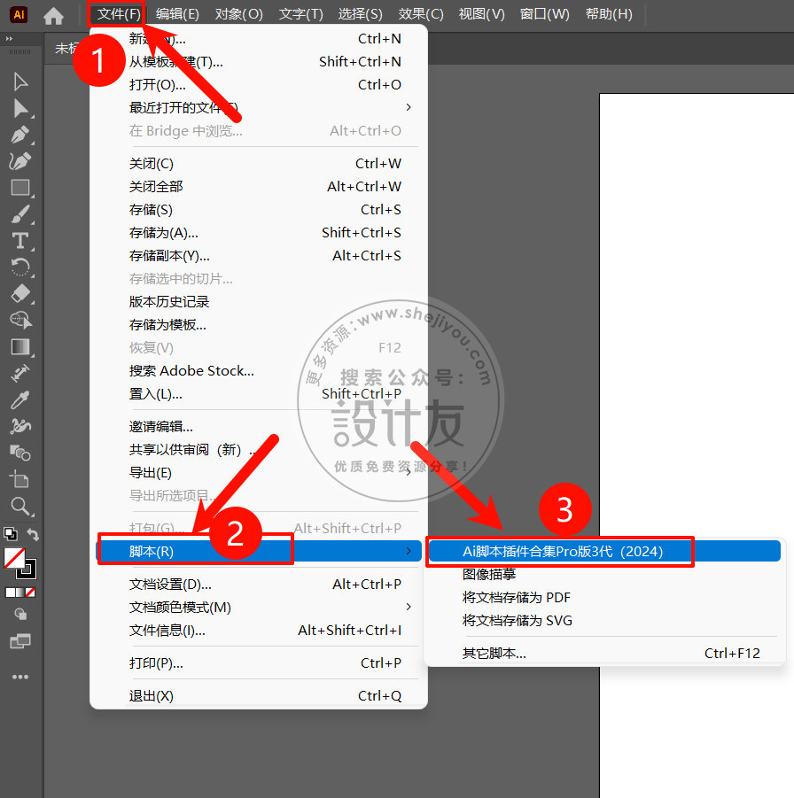Select the Gradient tool
Screen dimensions: 794x798
[x=20, y=347]
